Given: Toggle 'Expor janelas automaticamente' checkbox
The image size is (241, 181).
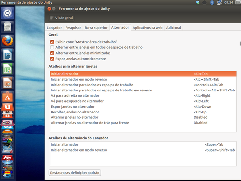Looking at the screenshot, I should [52, 59].
